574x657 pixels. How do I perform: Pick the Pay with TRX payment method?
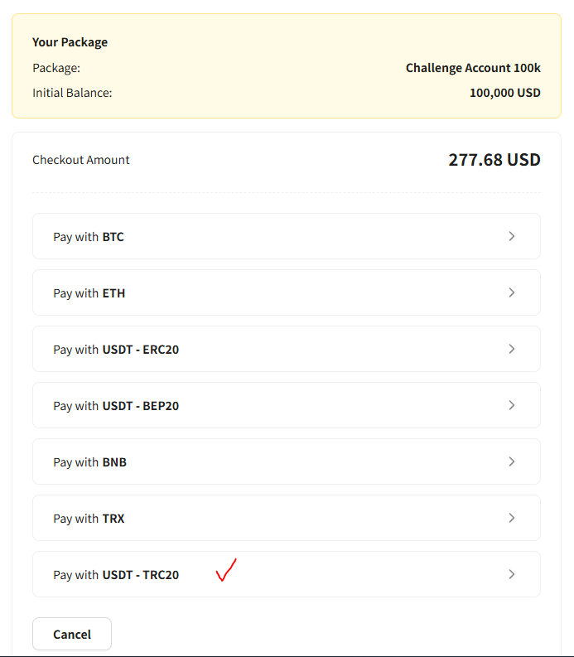click(287, 518)
